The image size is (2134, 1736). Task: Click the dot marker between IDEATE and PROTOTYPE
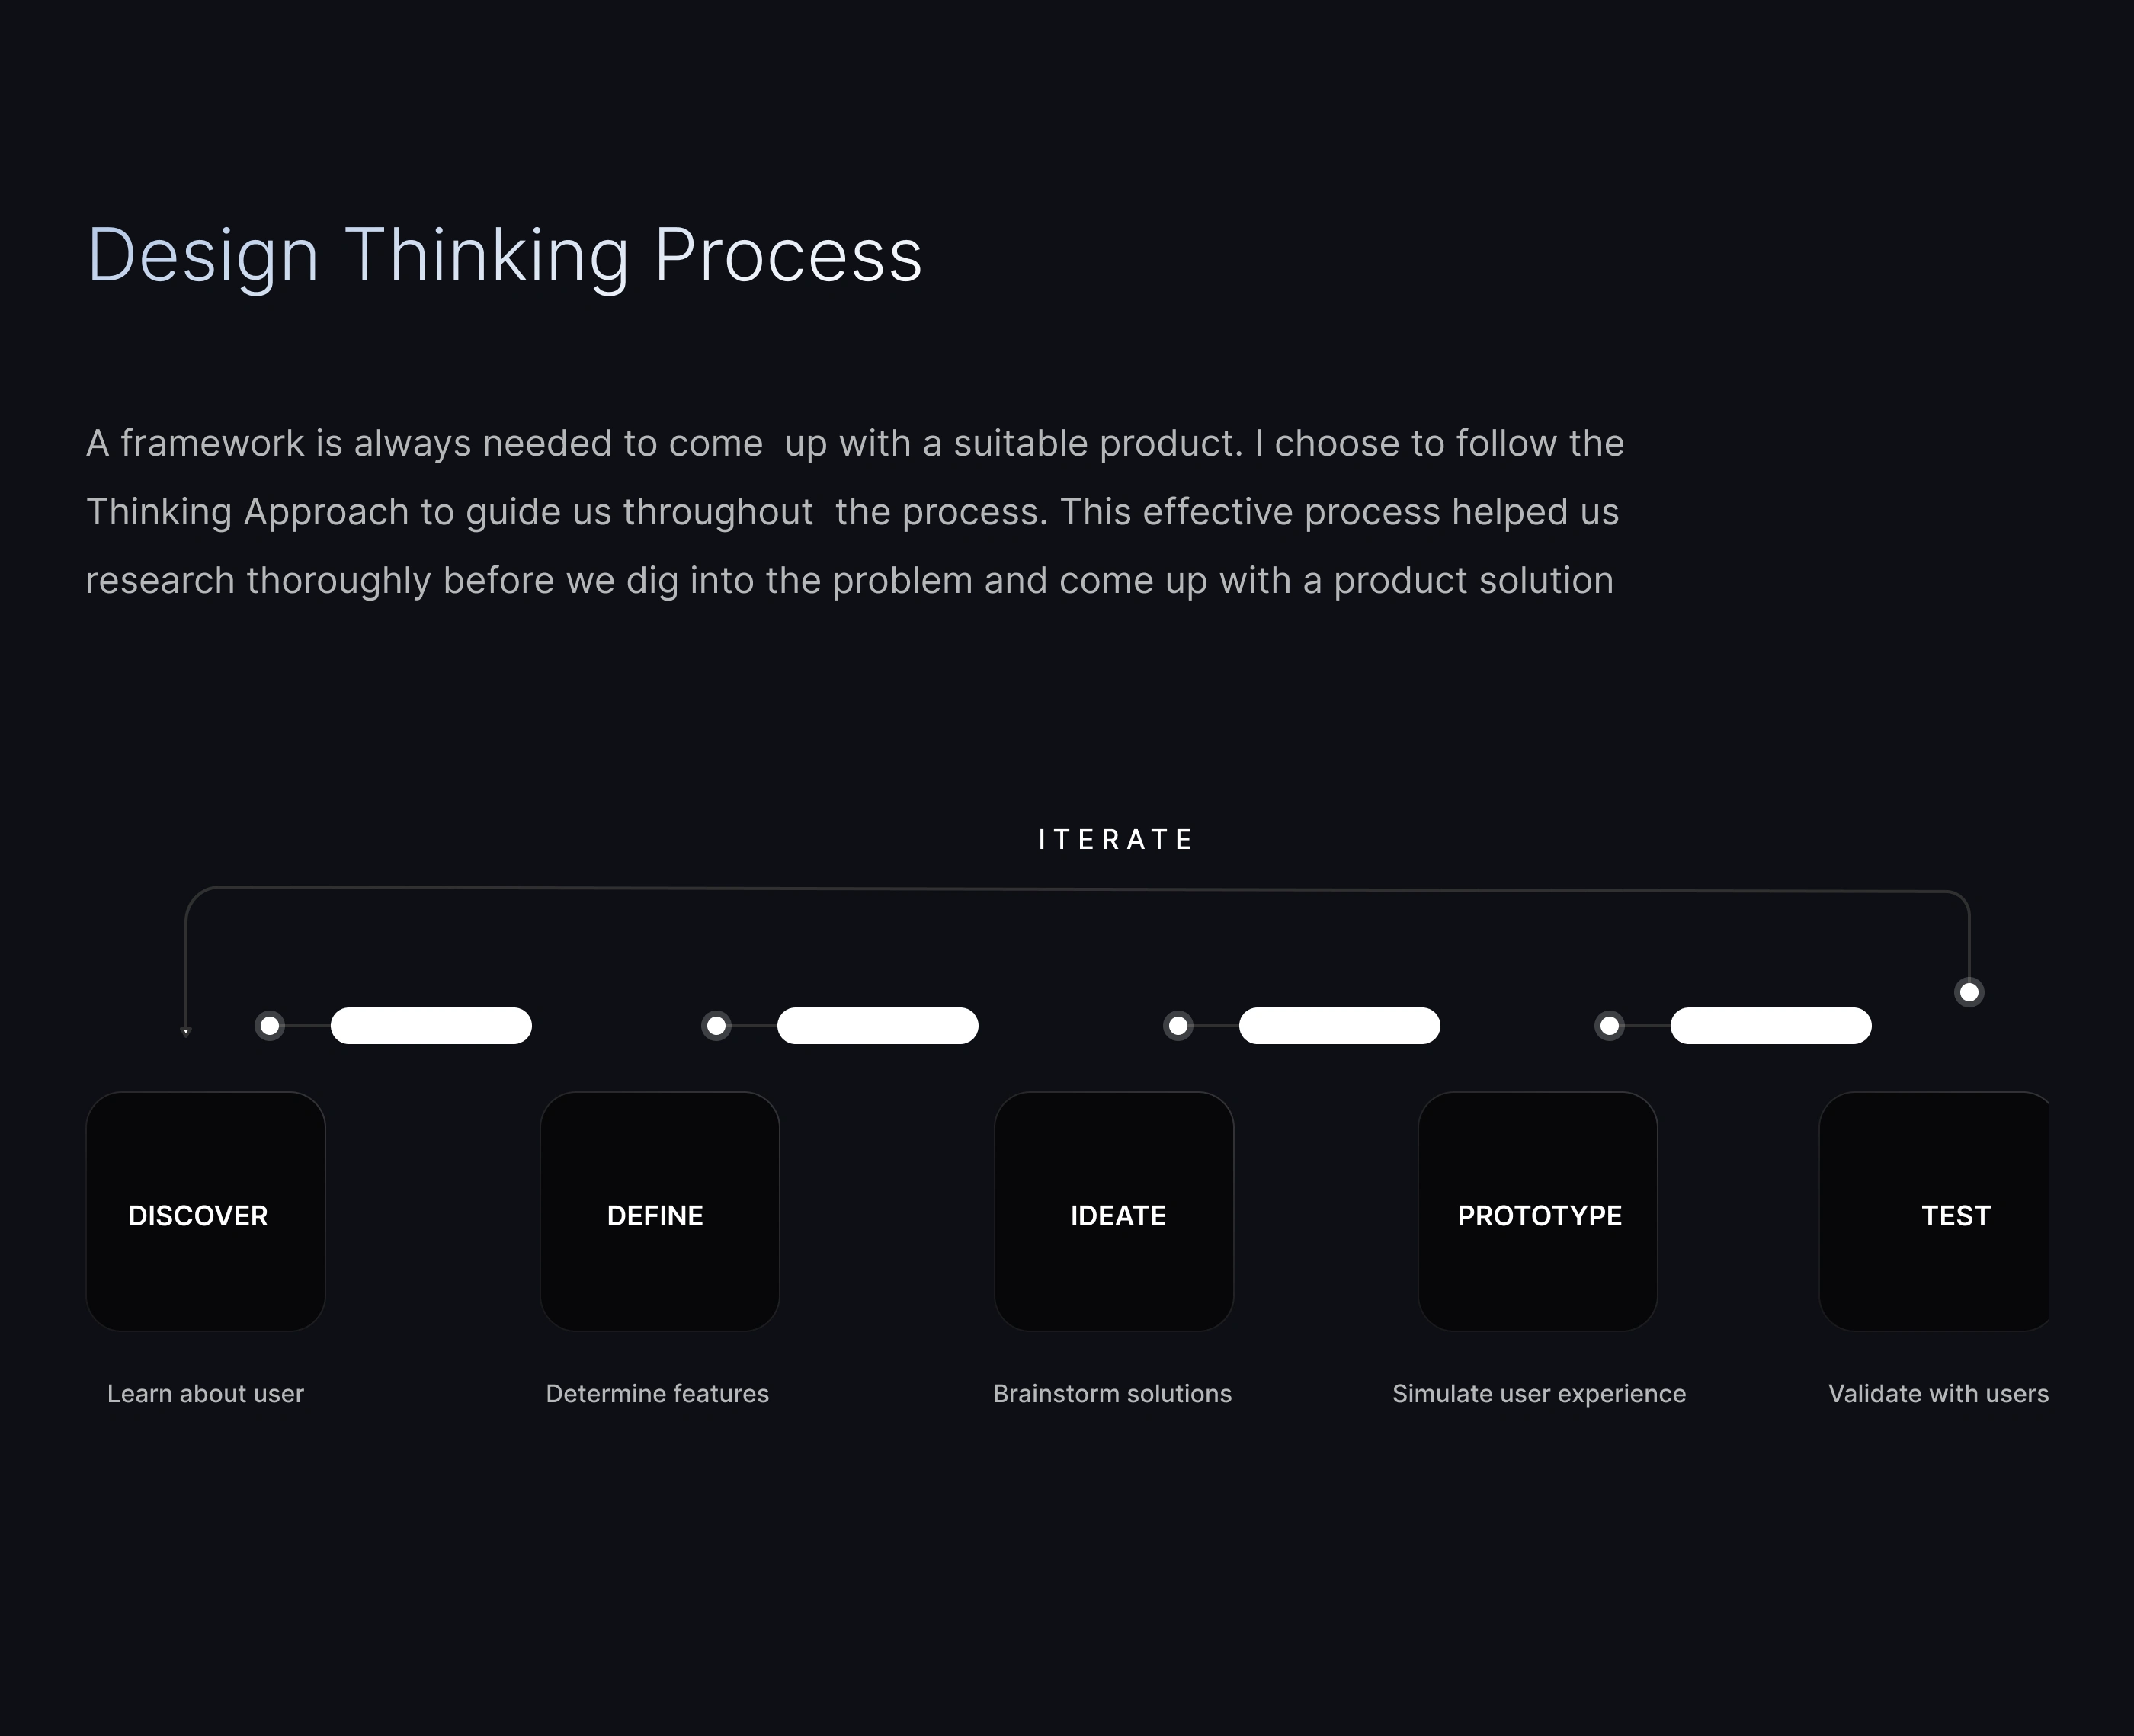1178,1026
